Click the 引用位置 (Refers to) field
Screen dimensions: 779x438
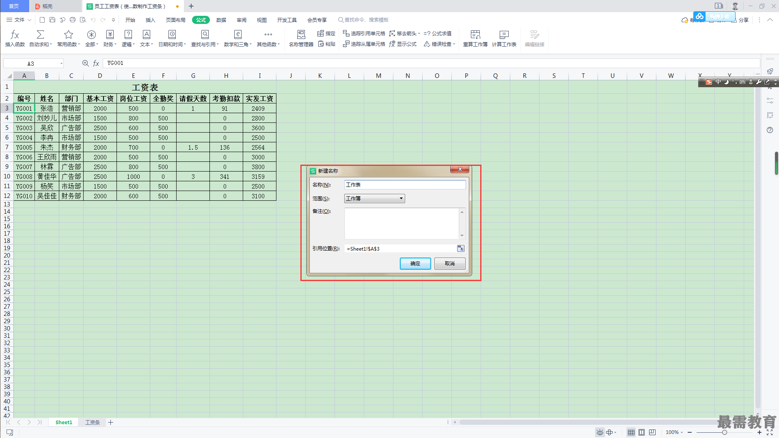point(400,249)
